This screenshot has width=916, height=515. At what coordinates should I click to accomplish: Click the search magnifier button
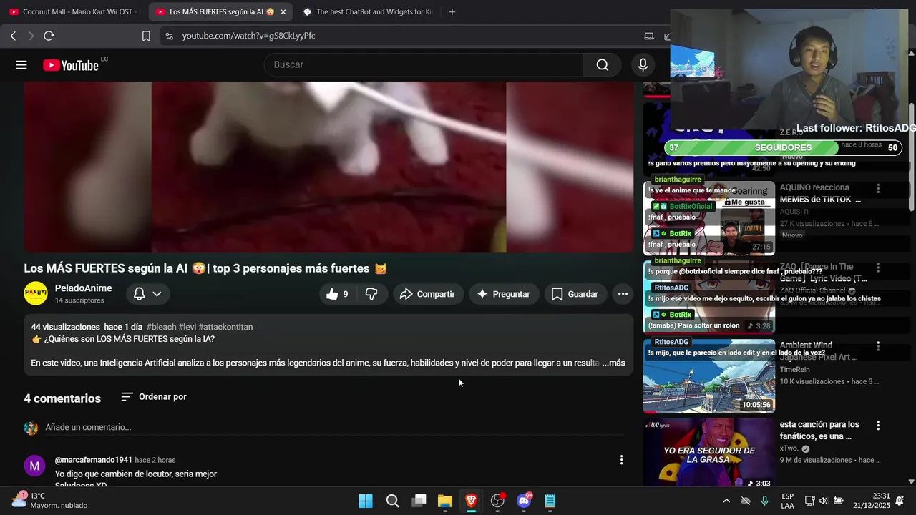(x=603, y=65)
